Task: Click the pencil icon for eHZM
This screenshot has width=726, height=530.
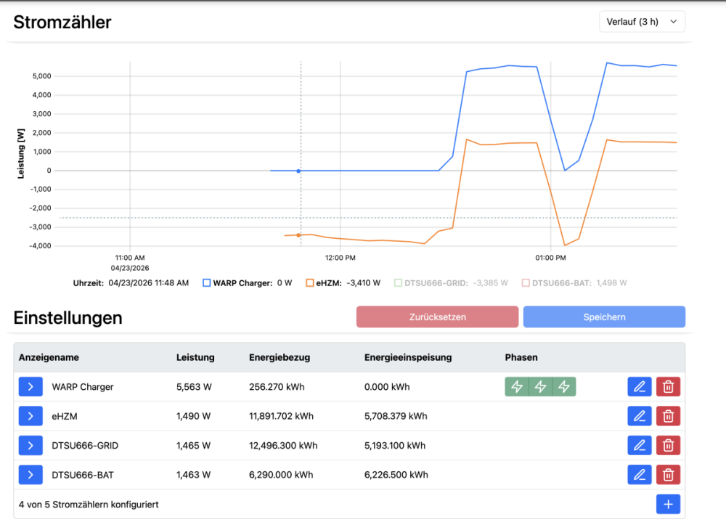Action: pos(639,416)
